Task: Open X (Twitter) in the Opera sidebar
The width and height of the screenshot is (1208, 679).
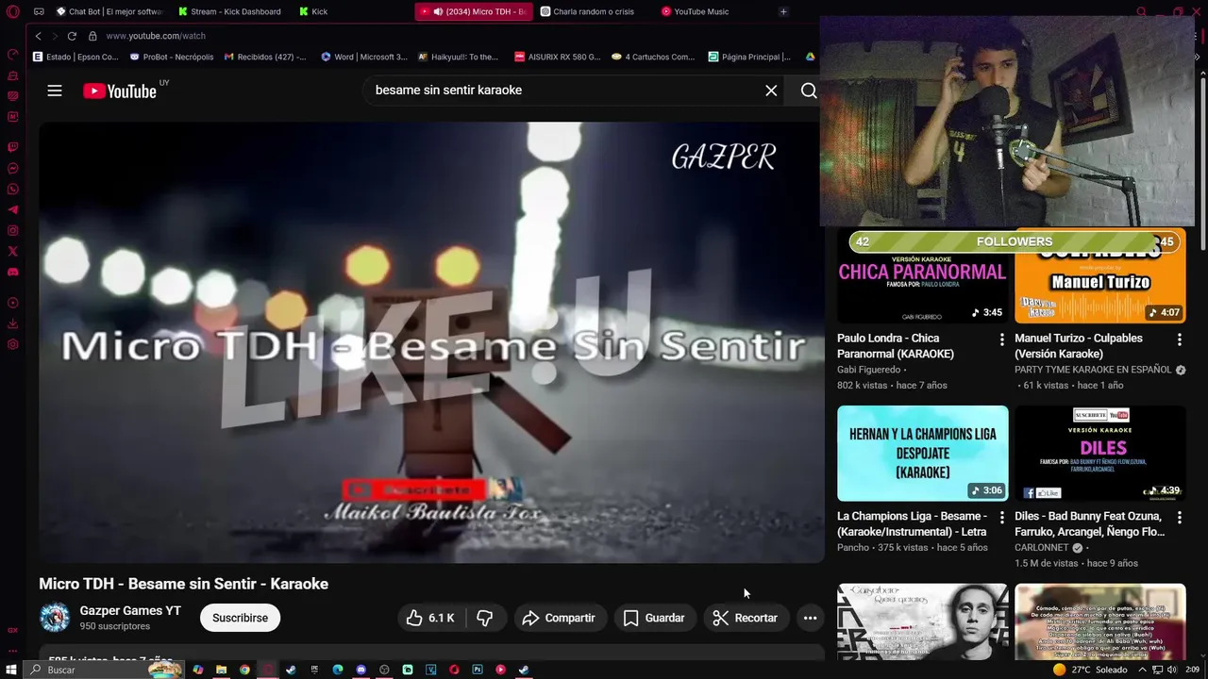Action: (x=12, y=252)
